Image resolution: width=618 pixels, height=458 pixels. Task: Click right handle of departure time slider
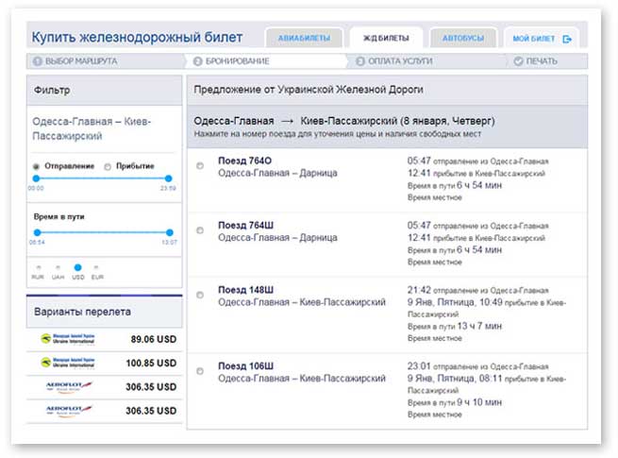pos(169,178)
